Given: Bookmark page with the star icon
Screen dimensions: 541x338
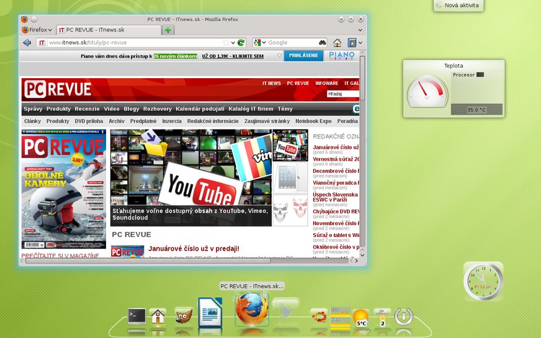Looking at the screenshot, I should 226,42.
